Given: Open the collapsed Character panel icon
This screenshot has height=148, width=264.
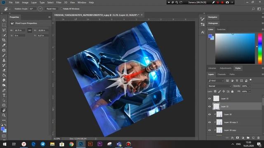Looking at the screenshot, I should click(203, 32).
